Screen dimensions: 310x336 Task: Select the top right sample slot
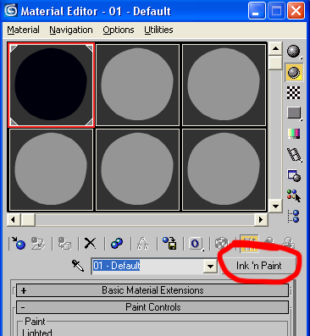coord(224,85)
